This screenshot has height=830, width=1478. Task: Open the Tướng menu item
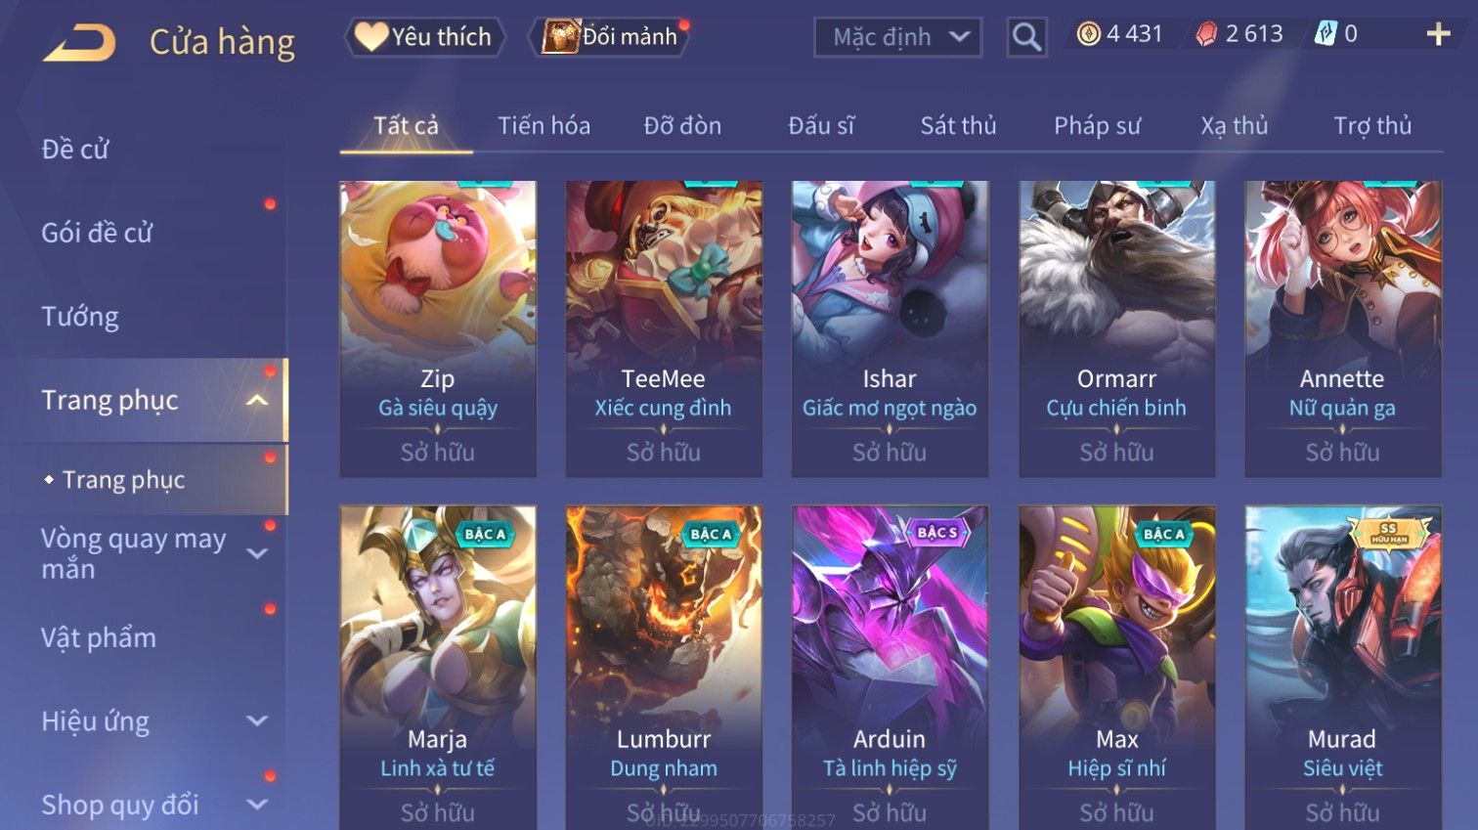tap(80, 317)
